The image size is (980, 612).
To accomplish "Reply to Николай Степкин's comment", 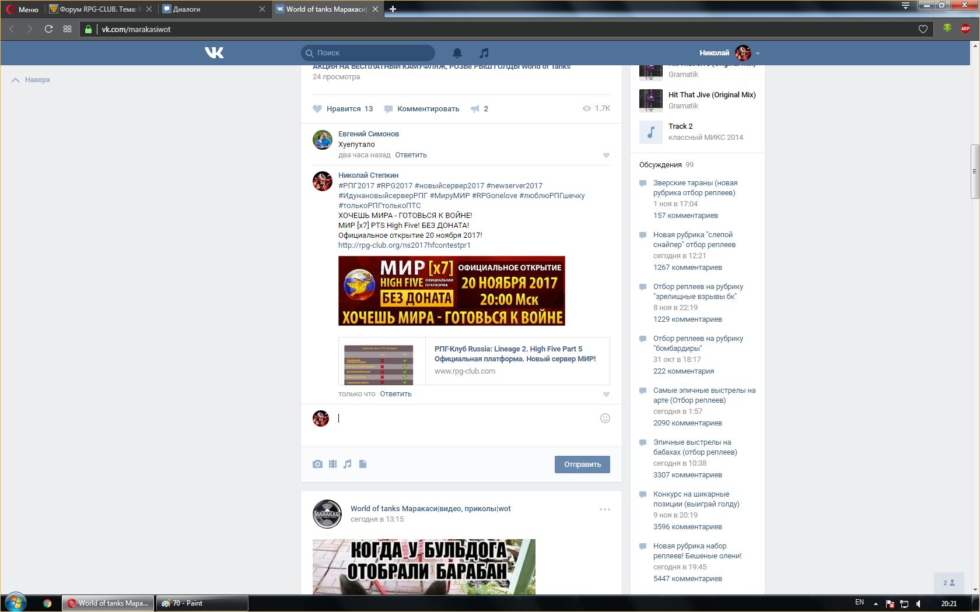I will tap(395, 393).
